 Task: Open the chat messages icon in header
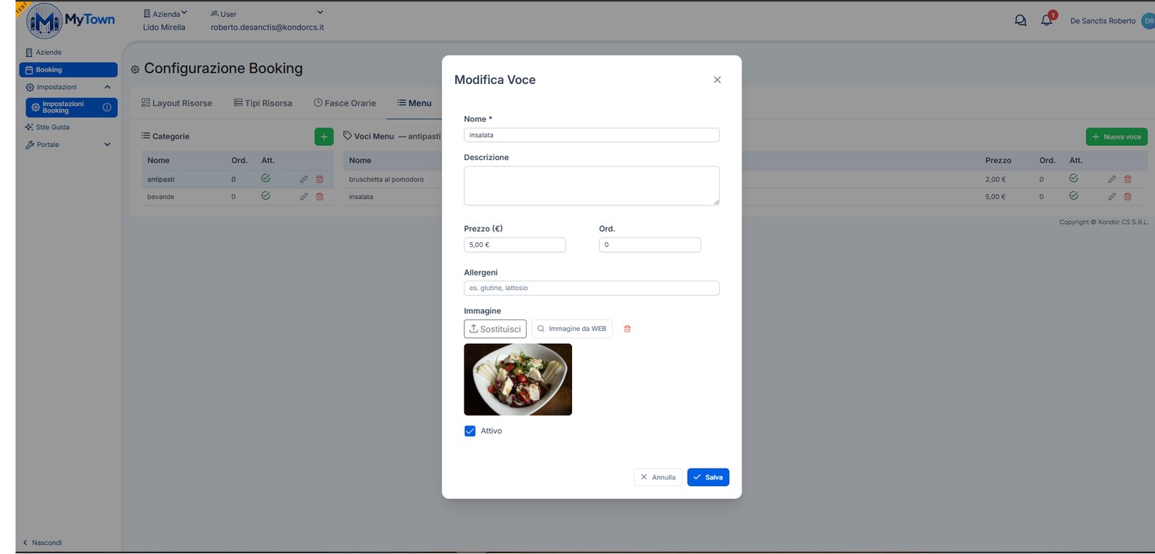tap(1021, 21)
